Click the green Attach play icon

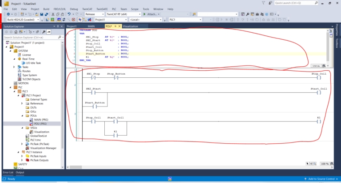click(144, 14)
